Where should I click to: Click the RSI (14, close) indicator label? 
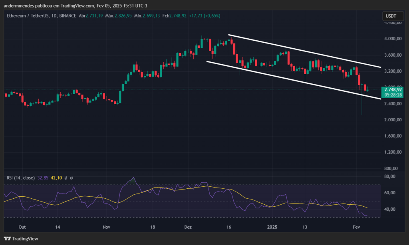coord(21,178)
